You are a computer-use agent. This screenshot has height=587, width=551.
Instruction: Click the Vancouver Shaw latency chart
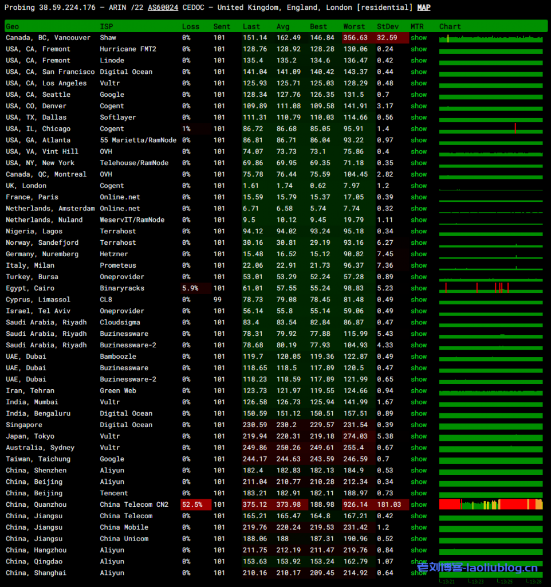click(491, 38)
